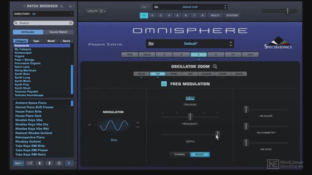
Task: Open the Default patch name dropdown
Action: pyautogui.click(x=190, y=44)
